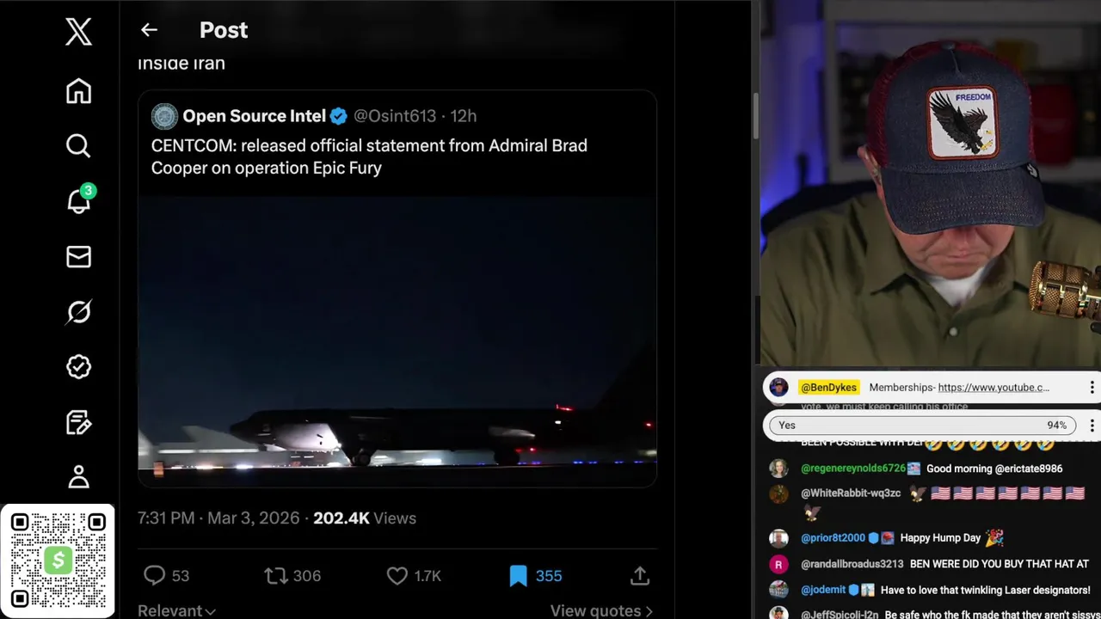1101x619 pixels.
Task: Click Open Source Intel account name
Action: click(254, 116)
